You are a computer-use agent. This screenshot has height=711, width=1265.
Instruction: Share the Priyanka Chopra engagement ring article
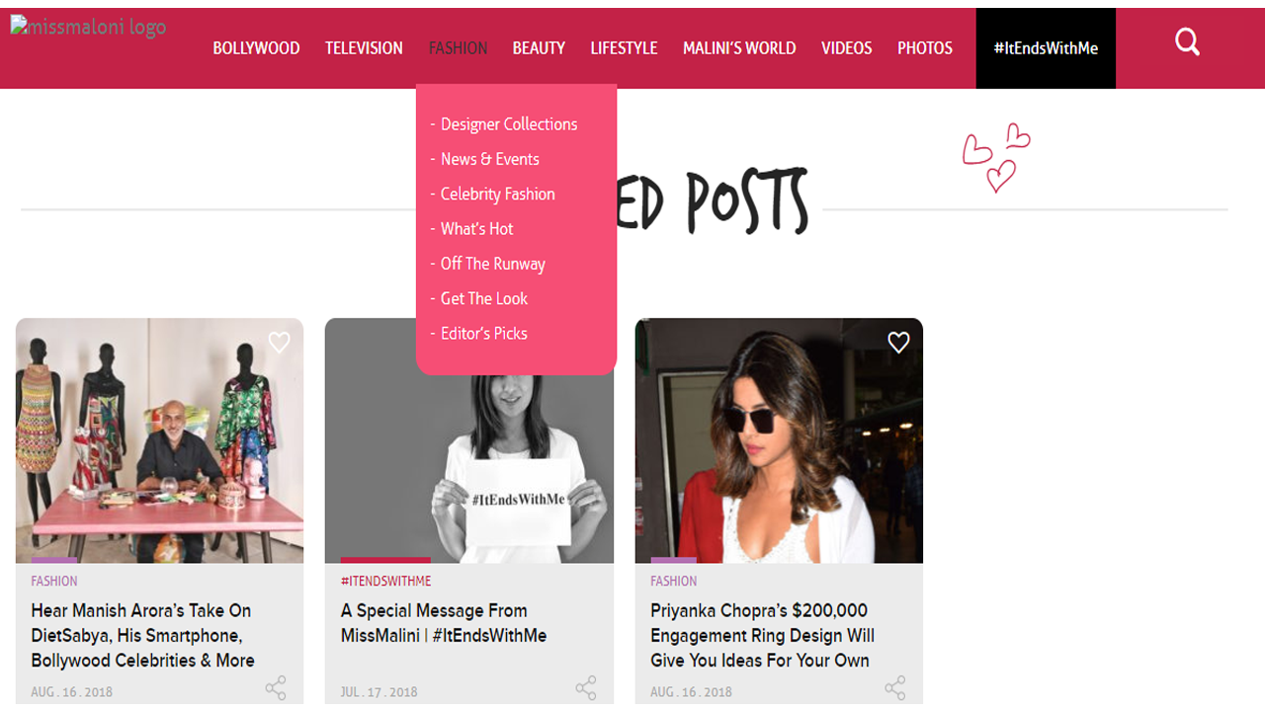click(x=895, y=688)
